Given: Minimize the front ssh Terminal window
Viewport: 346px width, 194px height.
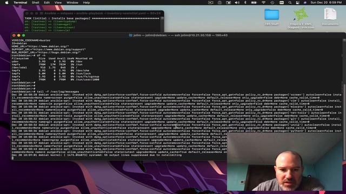Looking at the screenshot, I should [19, 35].
